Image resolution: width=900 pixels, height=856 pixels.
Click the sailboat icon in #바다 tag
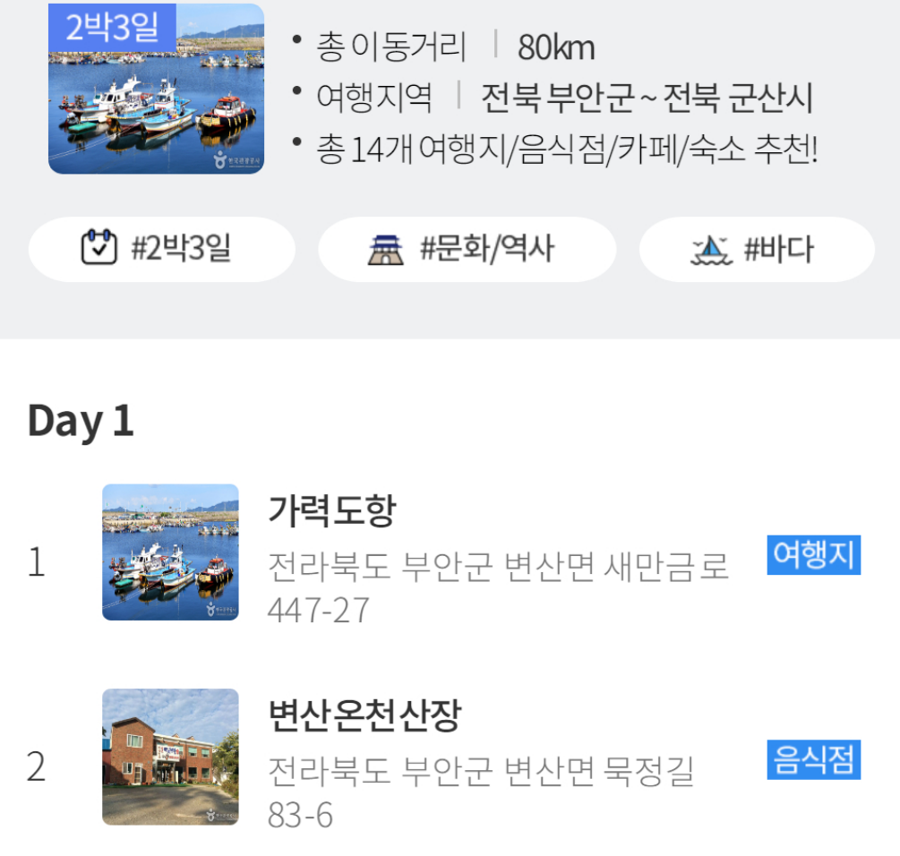711,250
